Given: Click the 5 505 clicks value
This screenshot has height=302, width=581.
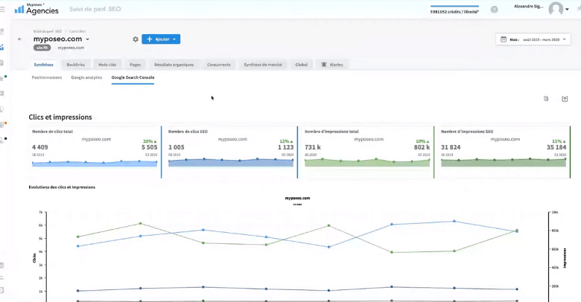Looking at the screenshot, I should [x=149, y=147].
